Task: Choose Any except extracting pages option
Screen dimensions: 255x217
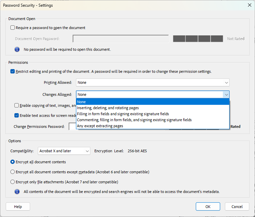Action: [x=100, y=126]
